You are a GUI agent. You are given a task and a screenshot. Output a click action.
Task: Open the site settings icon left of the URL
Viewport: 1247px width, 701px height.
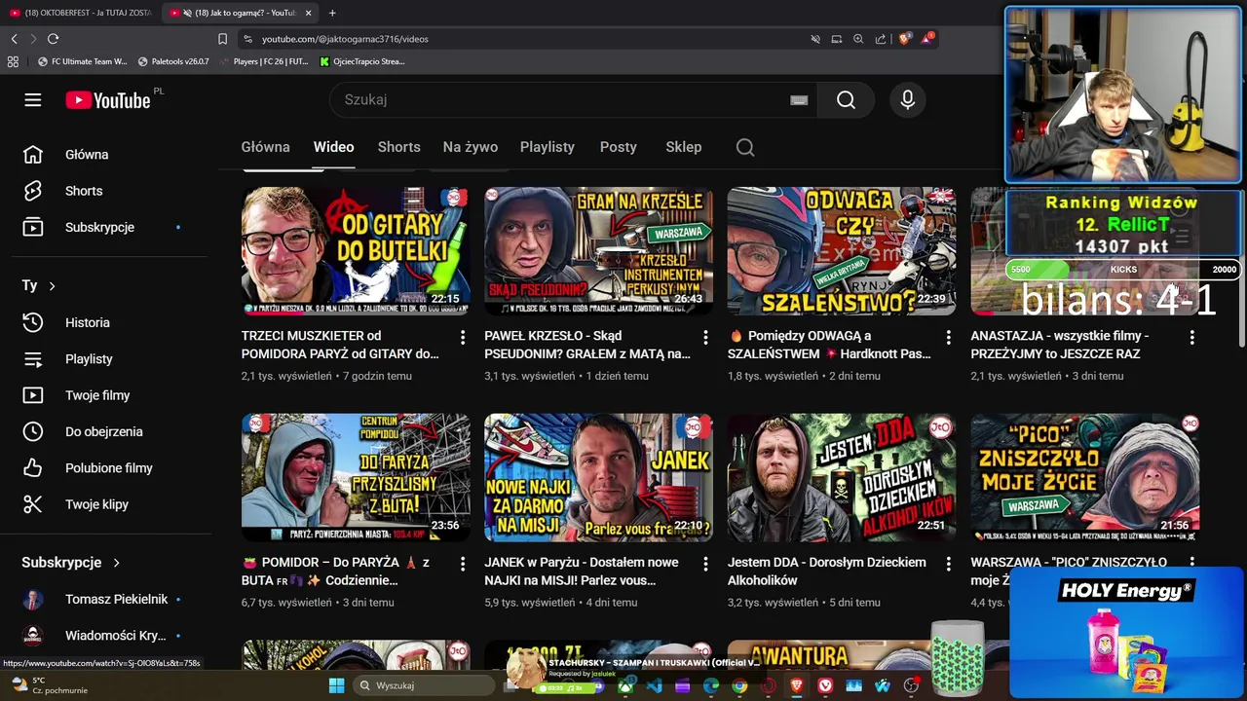[x=247, y=39]
